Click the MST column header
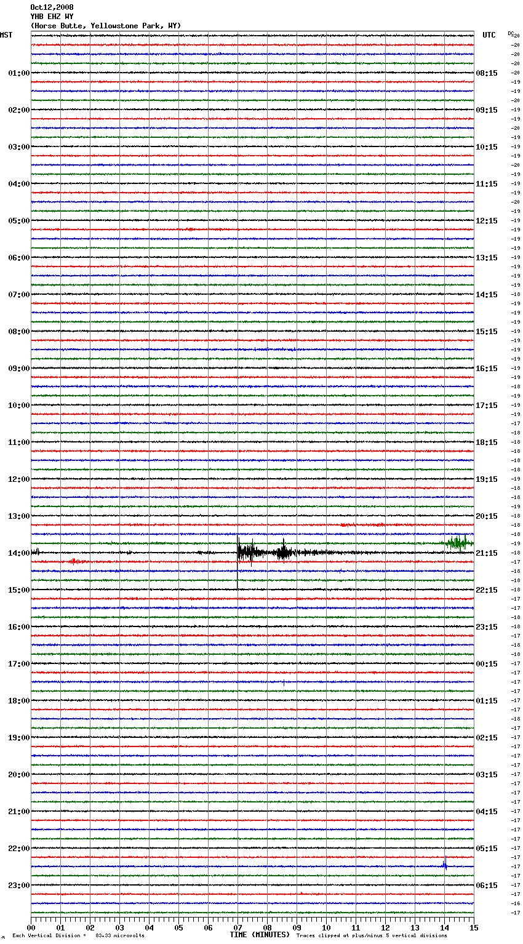 [6, 35]
